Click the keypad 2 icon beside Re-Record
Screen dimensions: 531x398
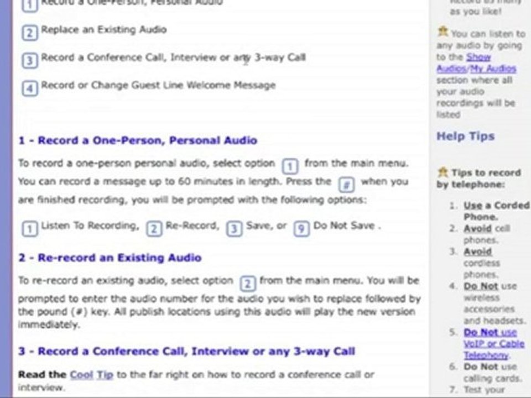[154, 229]
